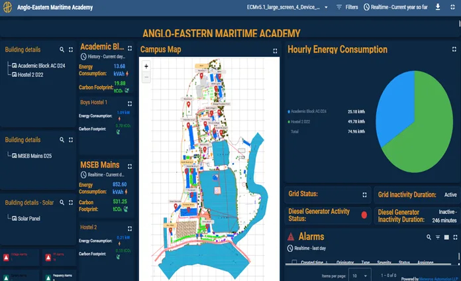
Task: Open the Filters panel
Action: coord(347,7)
